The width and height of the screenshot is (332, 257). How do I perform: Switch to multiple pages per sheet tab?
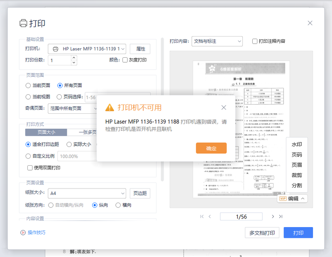tap(82, 132)
